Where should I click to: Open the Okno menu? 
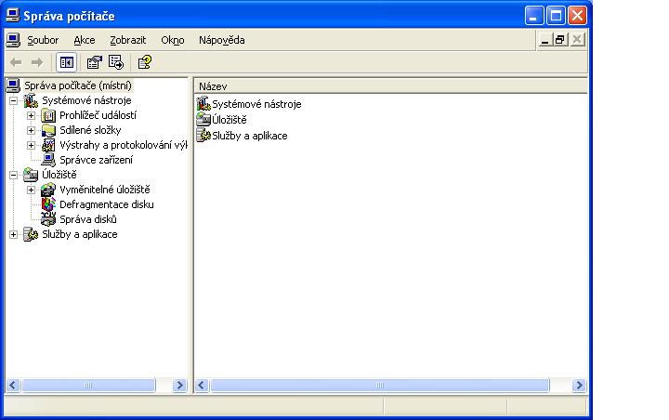[173, 40]
